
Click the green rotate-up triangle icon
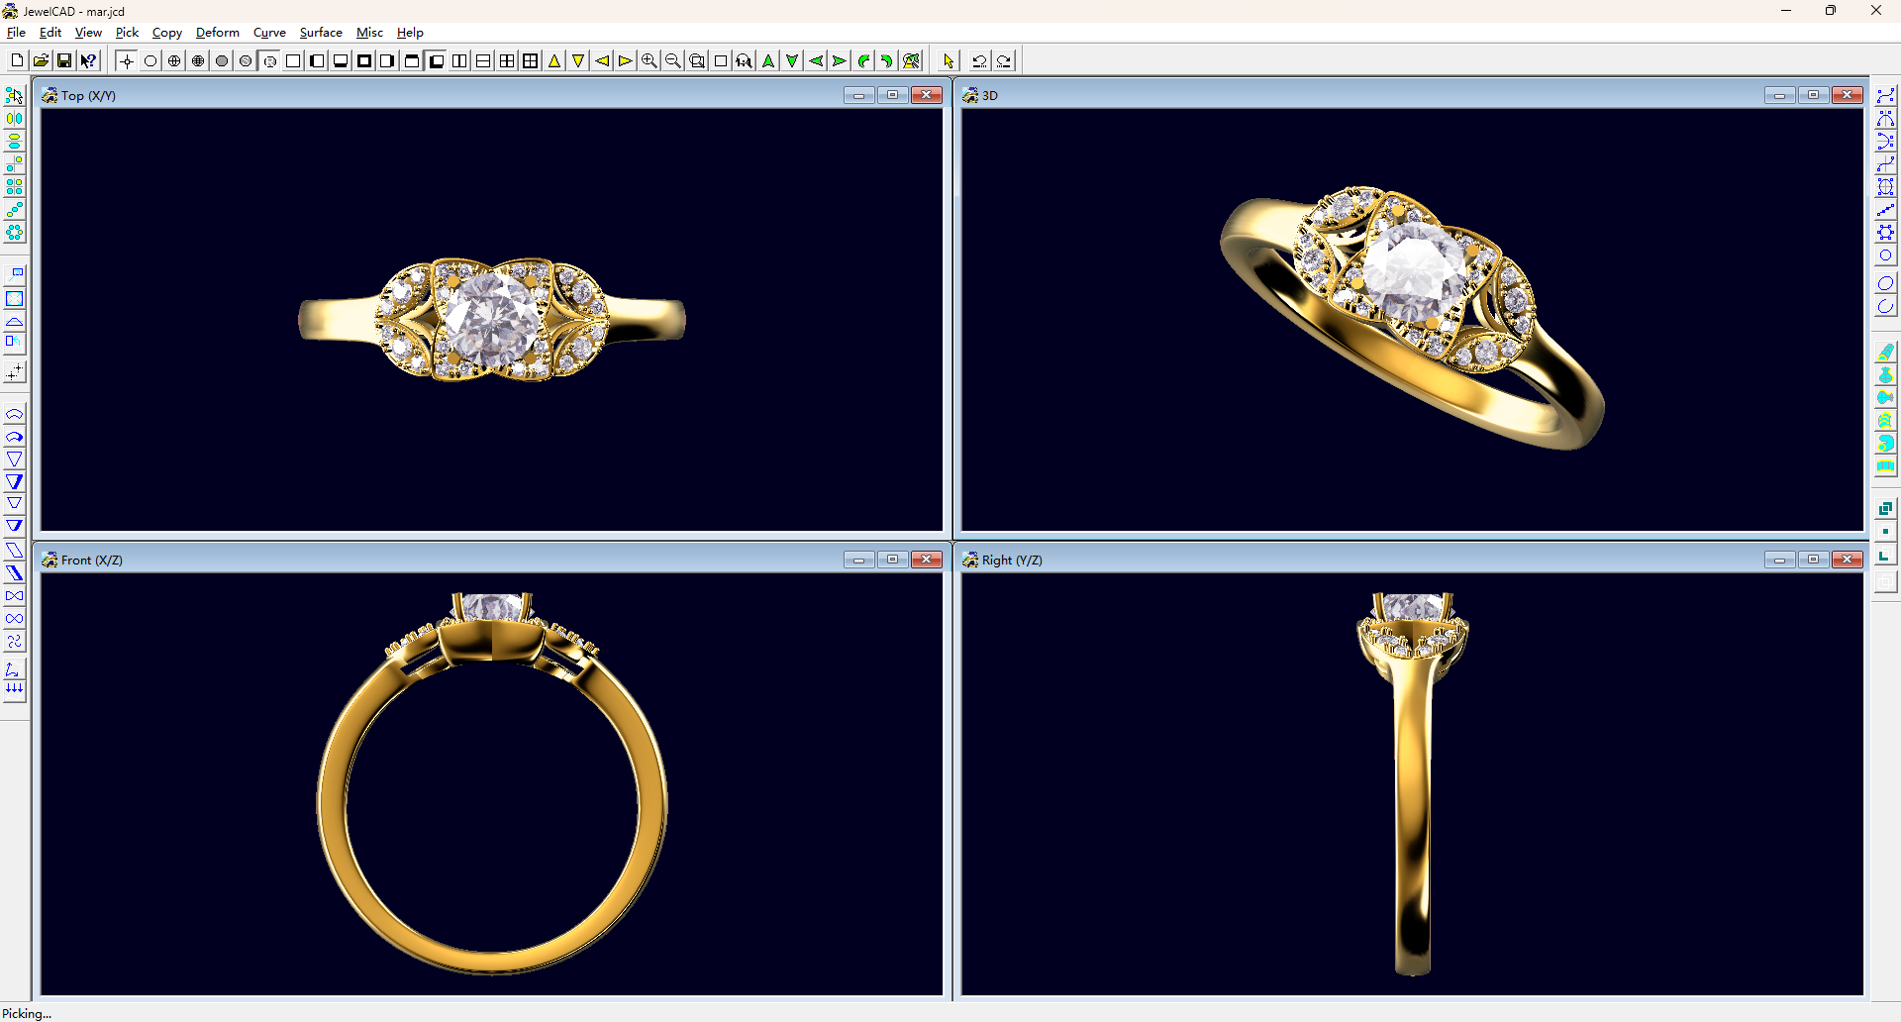tap(768, 60)
